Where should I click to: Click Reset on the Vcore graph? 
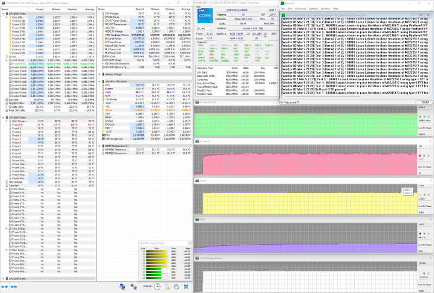coord(429,206)
